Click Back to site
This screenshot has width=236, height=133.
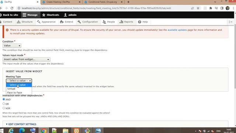tap(9, 15)
